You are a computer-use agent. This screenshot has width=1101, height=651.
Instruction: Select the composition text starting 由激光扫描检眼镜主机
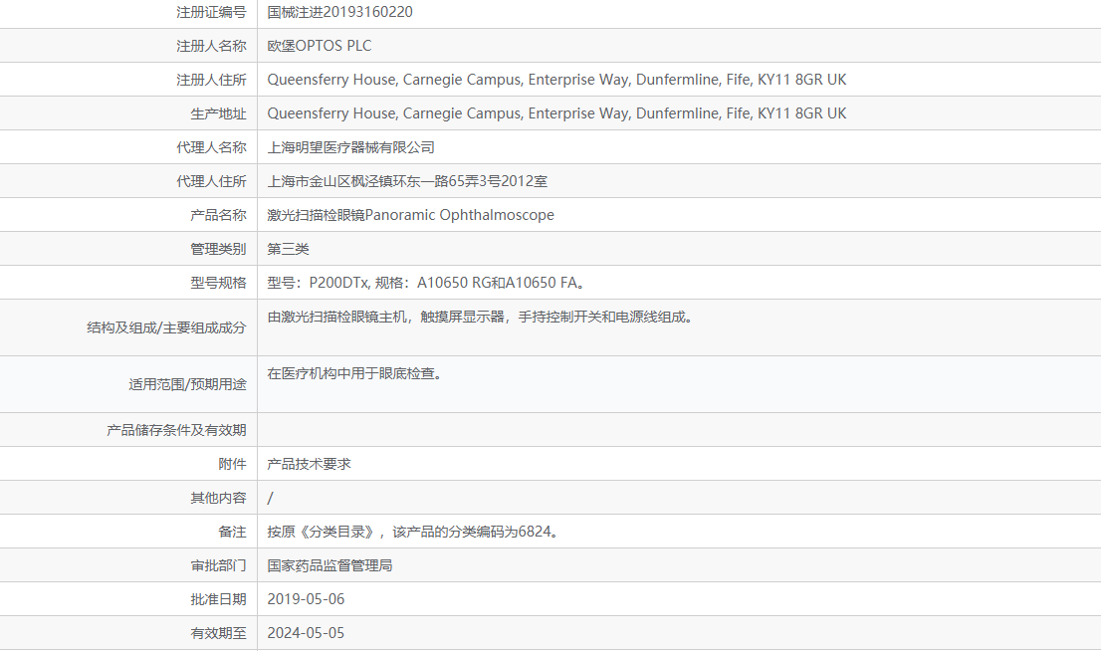click(481, 317)
